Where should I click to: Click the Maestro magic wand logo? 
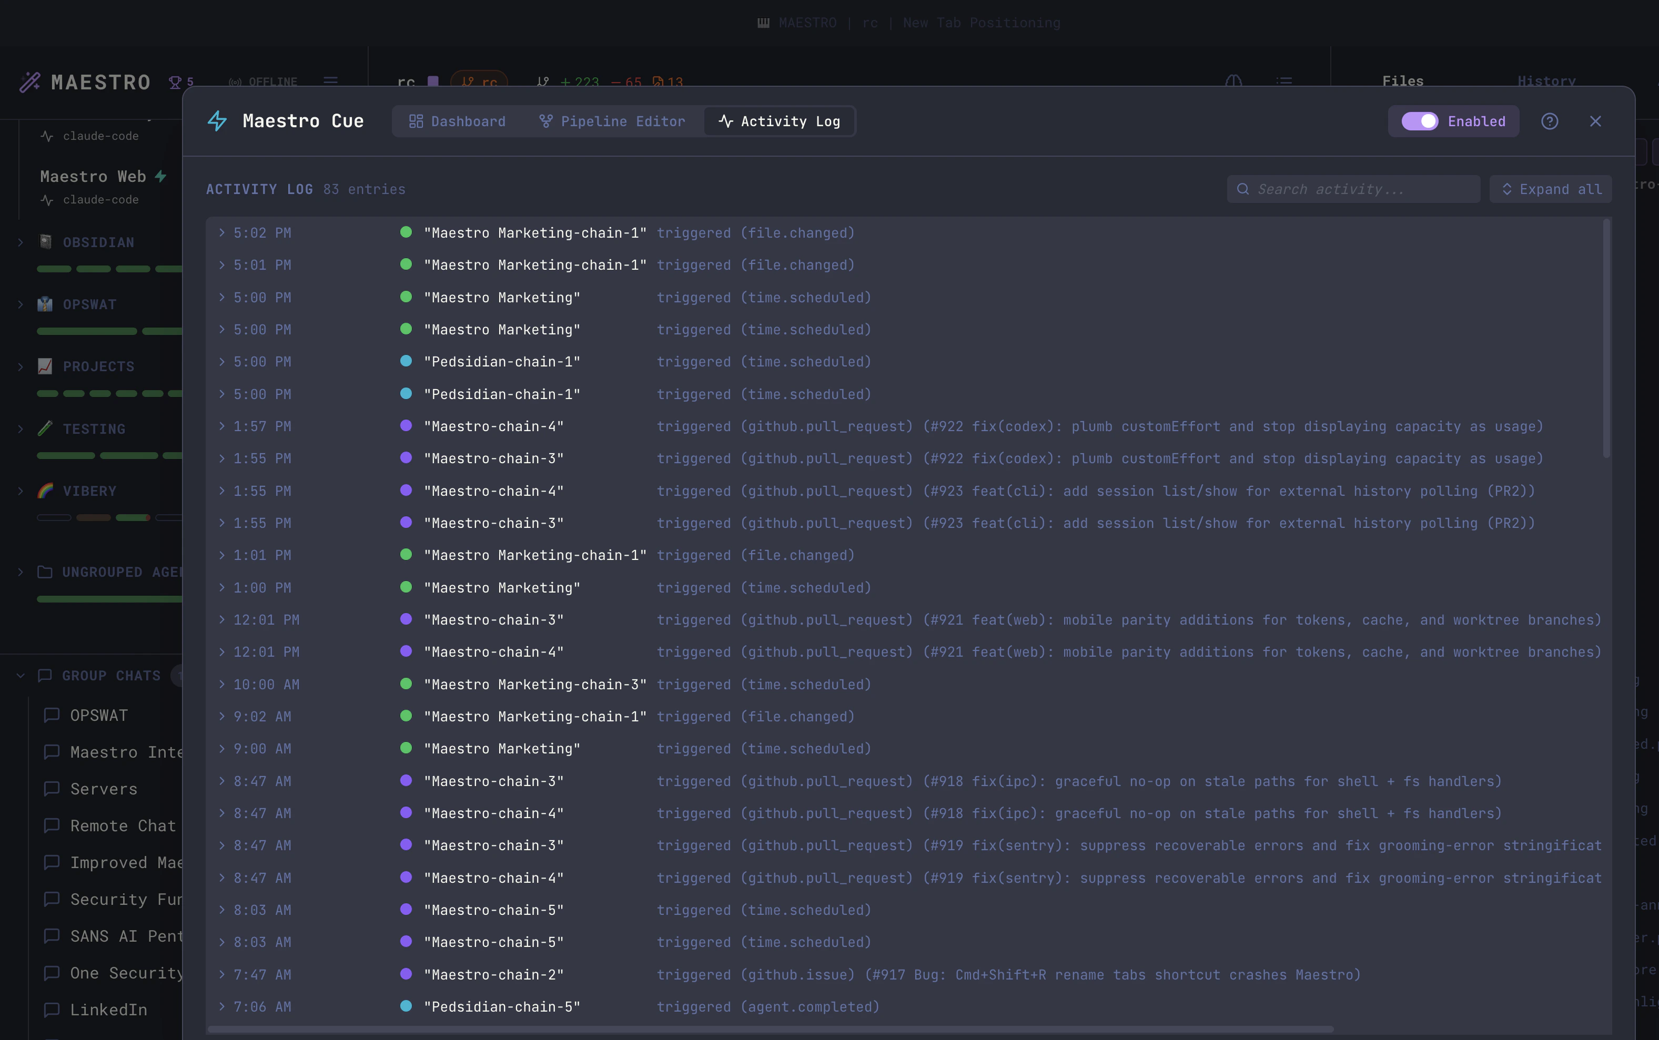[x=31, y=83]
